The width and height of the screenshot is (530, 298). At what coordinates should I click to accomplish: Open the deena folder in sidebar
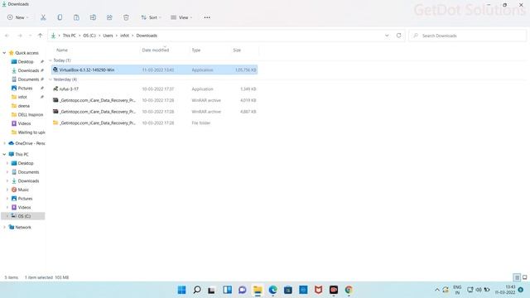(x=24, y=106)
